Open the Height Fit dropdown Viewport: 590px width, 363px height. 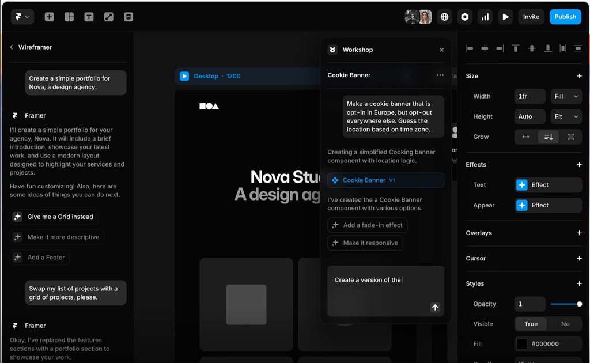point(566,116)
